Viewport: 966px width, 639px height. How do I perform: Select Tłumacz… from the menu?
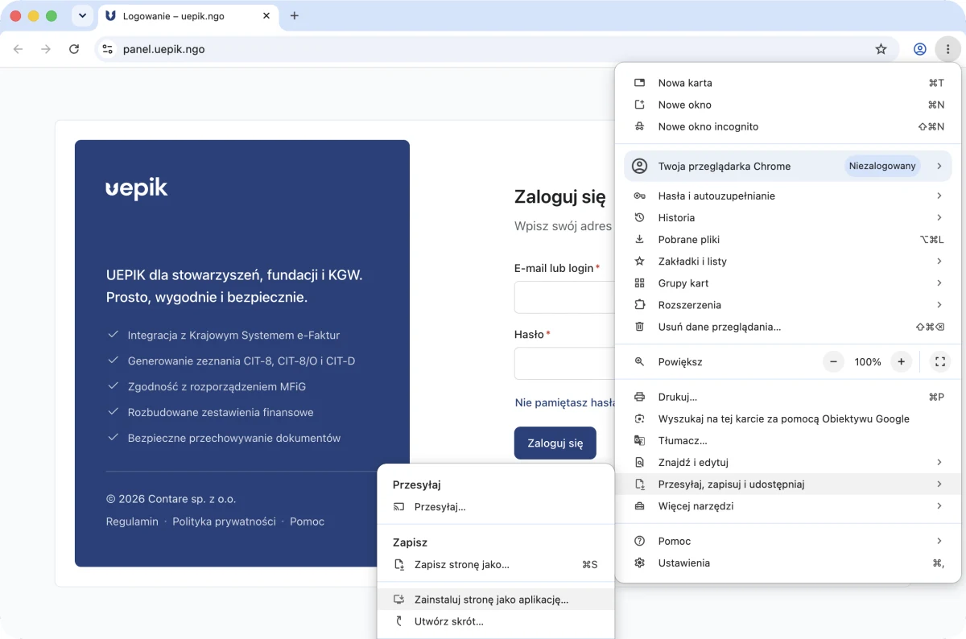point(789,440)
